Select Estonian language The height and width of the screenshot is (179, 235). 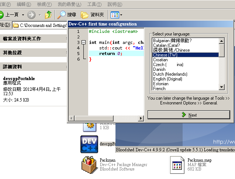click(x=186, y=84)
